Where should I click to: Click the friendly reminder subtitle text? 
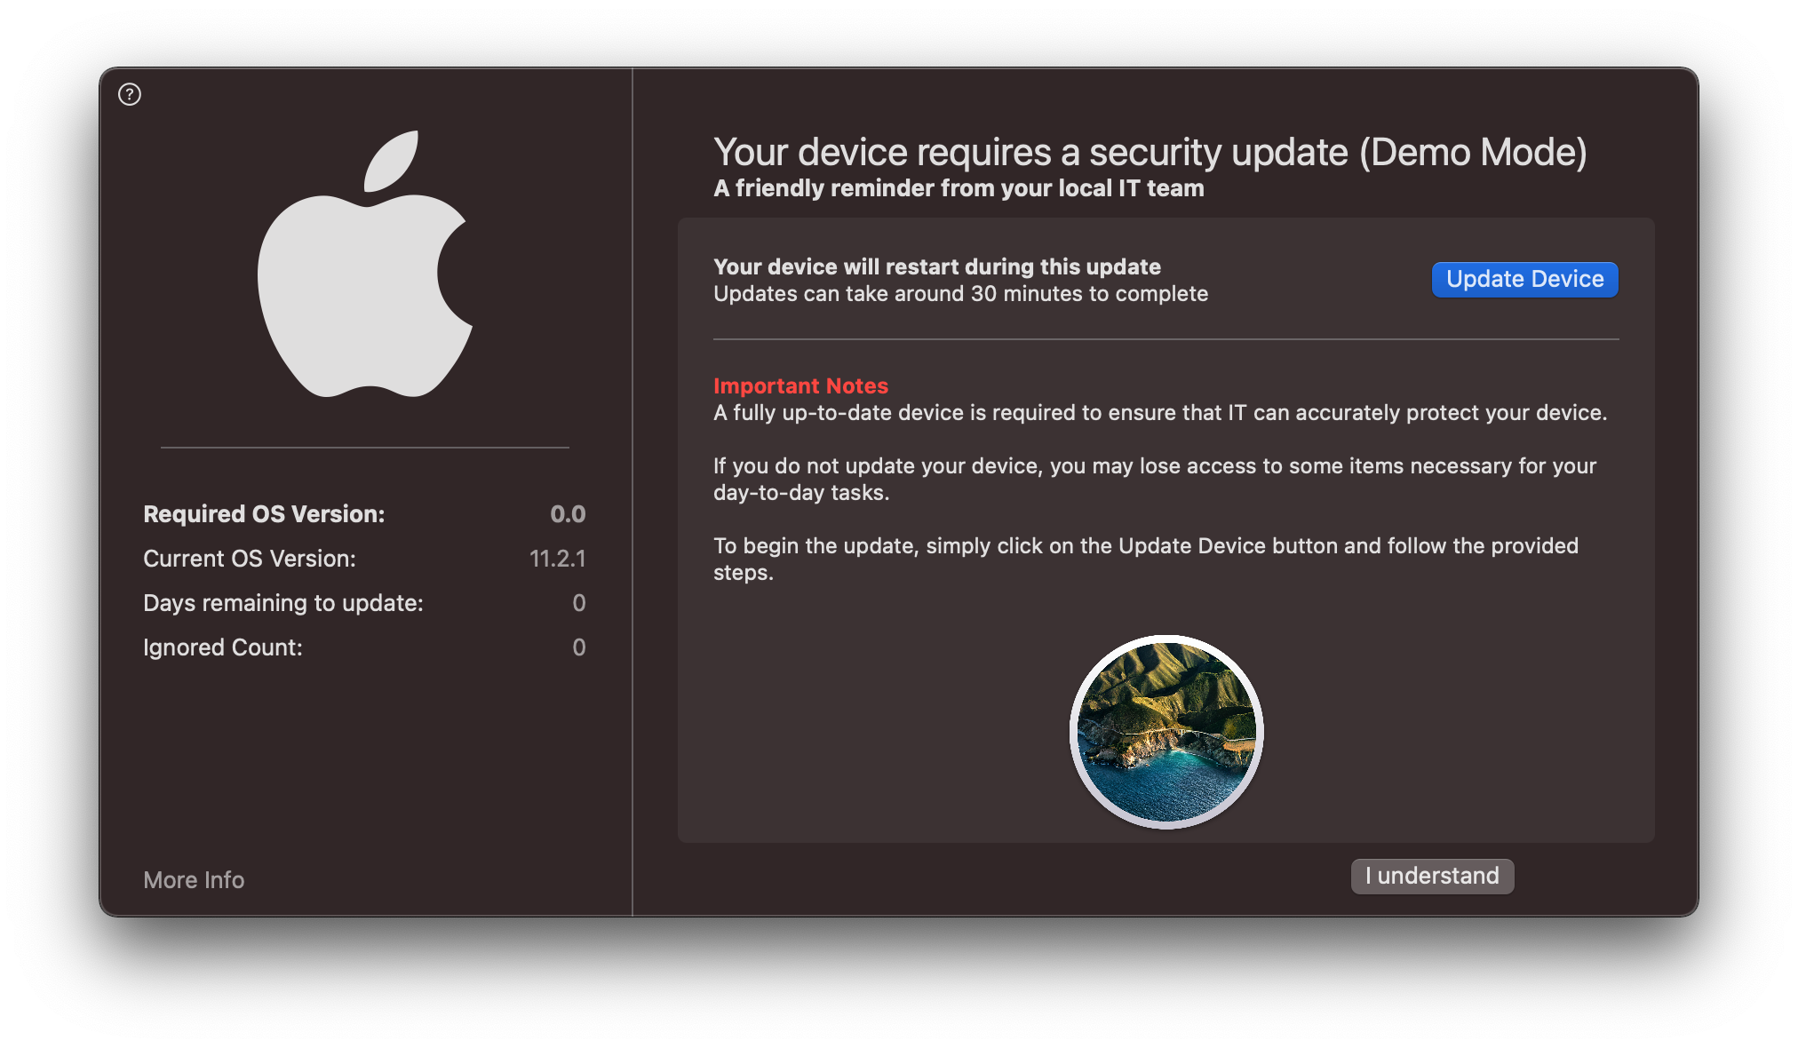(x=959, y=188)
